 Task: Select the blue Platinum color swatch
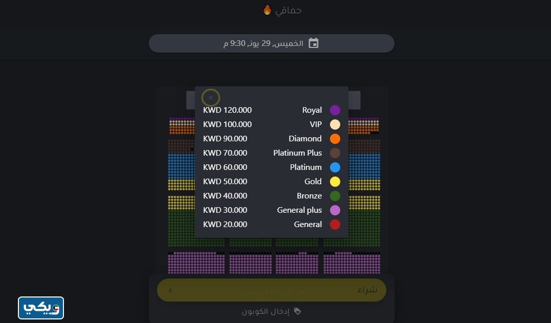pyautogui.click(x=335, y=167)
